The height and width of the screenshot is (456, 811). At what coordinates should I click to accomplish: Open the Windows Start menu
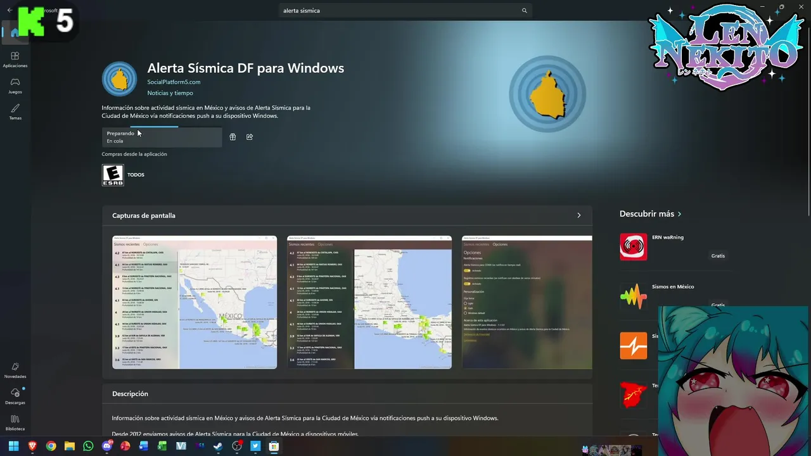(x=13, y=446)
